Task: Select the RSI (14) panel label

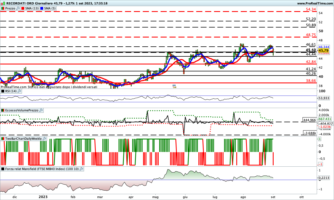Action: [11, 91]
